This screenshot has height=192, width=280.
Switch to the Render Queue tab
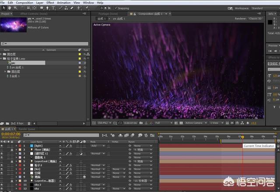click(x=26, y=129)
